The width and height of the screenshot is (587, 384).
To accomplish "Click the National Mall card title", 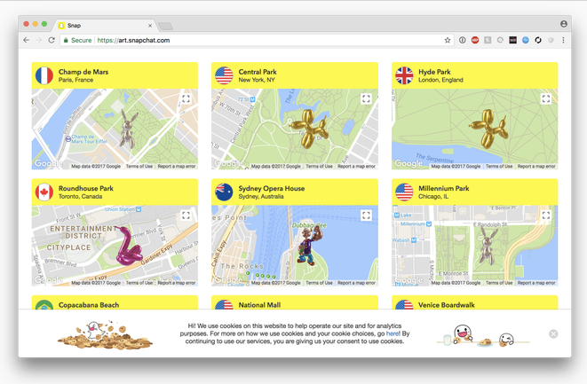I will [260, 305].
